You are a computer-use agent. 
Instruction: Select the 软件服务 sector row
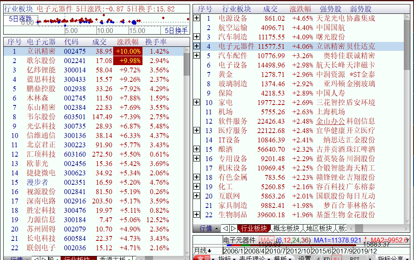click(x=302, y=121)
